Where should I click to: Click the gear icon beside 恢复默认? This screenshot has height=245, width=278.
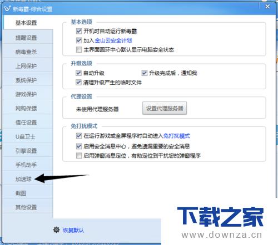(56, 230)
